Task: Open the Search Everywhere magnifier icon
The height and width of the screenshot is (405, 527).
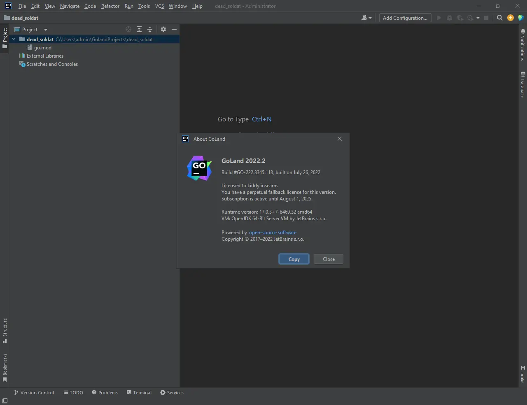Action: pyautogui.click(x=500, y=18)
